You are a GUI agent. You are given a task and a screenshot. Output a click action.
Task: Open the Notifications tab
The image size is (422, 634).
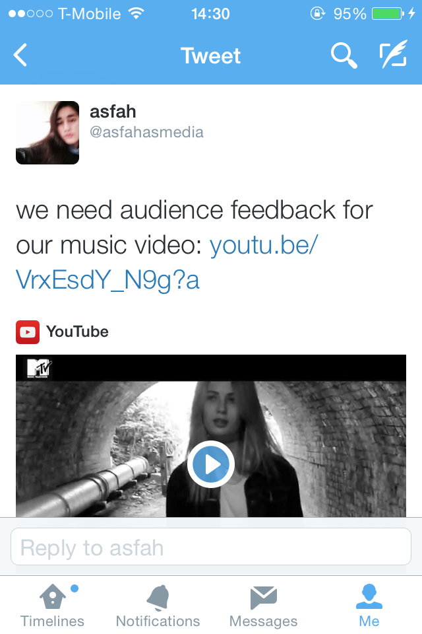(x=158, y=606)
